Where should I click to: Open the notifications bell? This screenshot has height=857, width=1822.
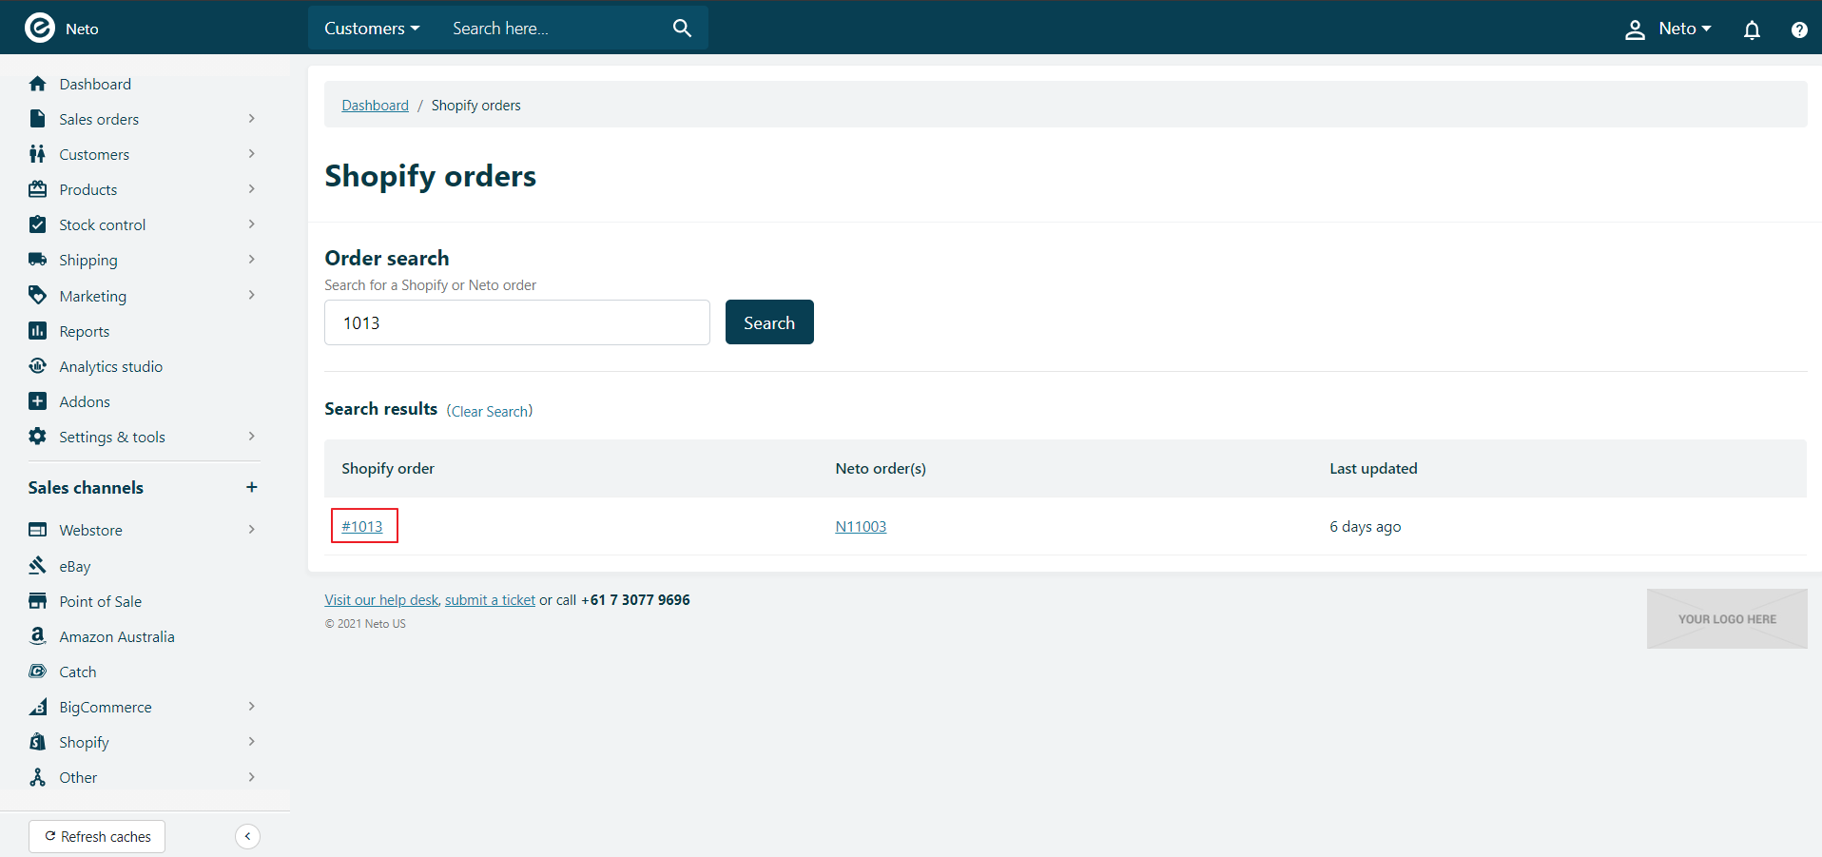click(x=1752, y=29)
